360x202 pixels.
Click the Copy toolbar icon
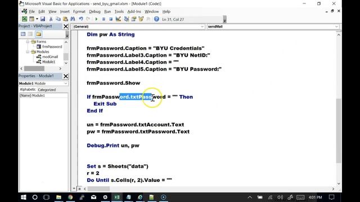58,19
